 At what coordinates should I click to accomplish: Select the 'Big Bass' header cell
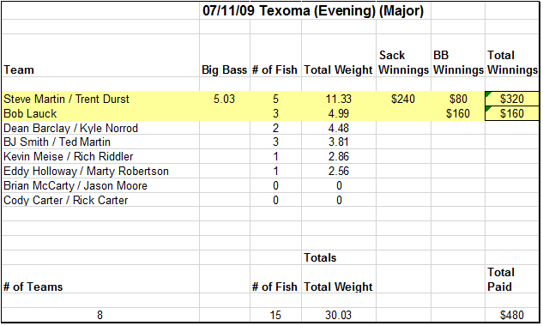click(225, 56)
